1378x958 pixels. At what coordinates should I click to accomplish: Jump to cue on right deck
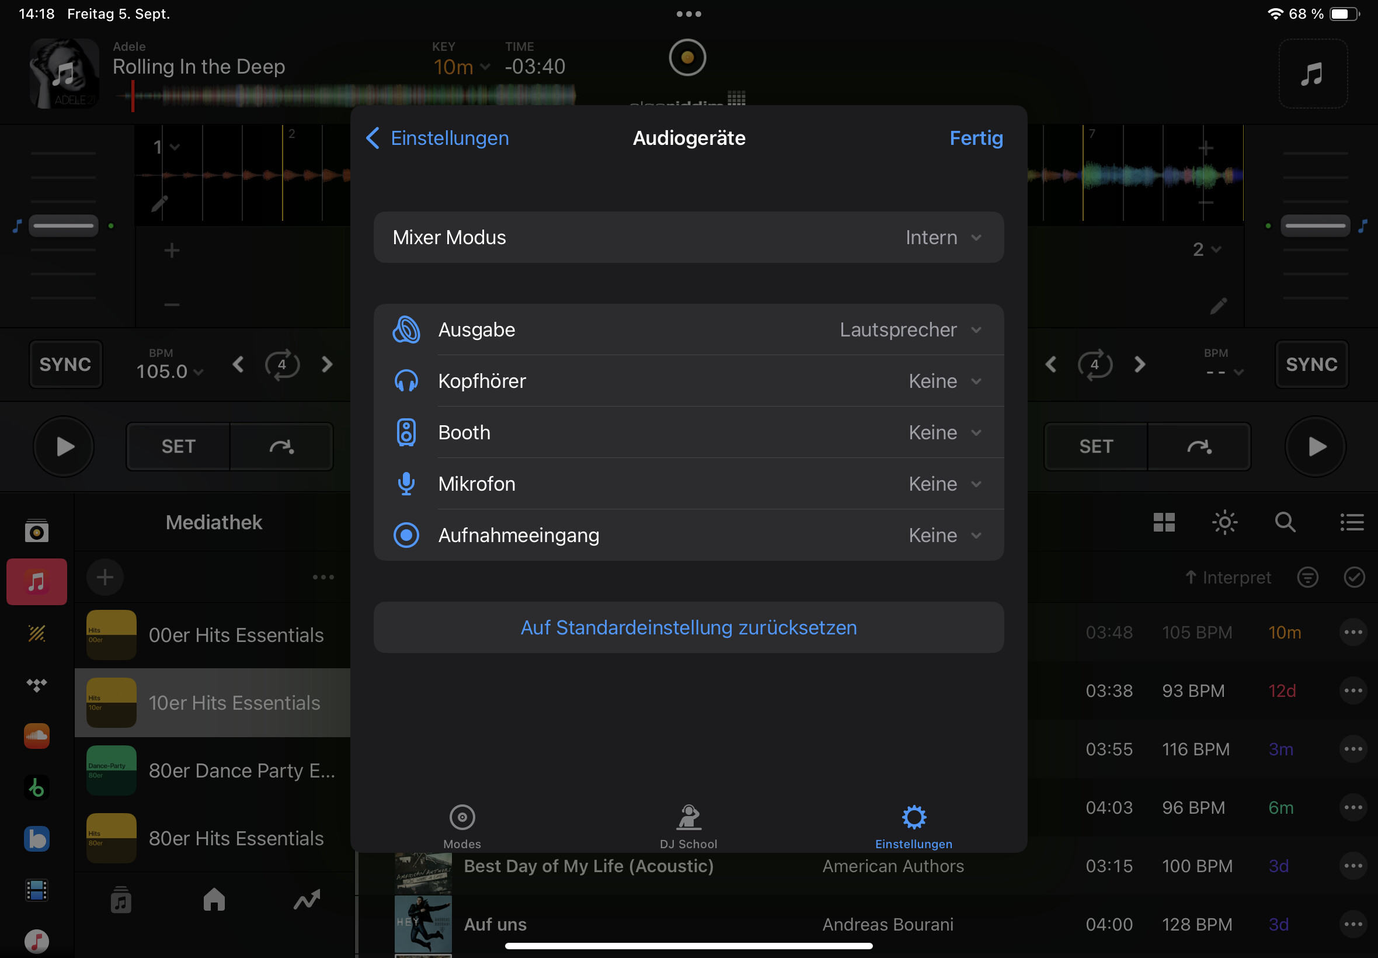1199,447
